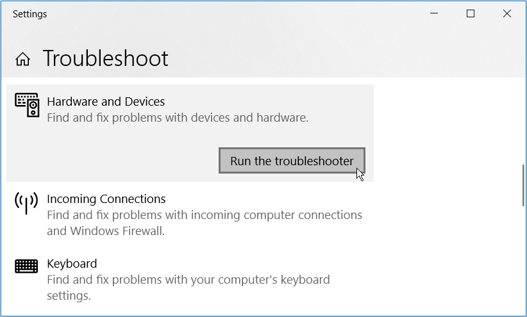Click the Troubleshoot page heading
The height and width of the screenshot is (317, 527).
[x=106, y=58]
